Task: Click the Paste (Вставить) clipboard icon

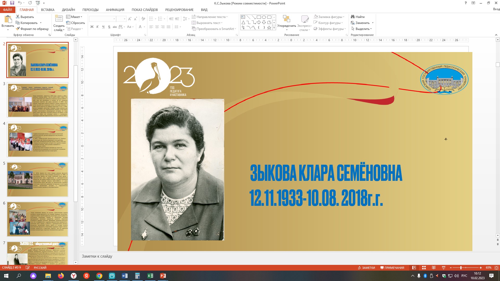Action: [x=8, y=20]
